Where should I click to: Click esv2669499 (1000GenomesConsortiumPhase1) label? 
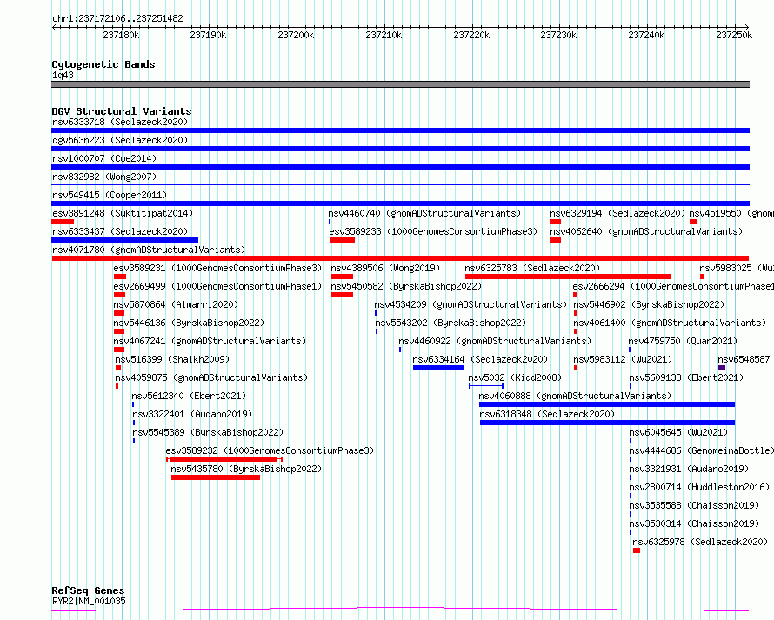[x=217, y=286]
